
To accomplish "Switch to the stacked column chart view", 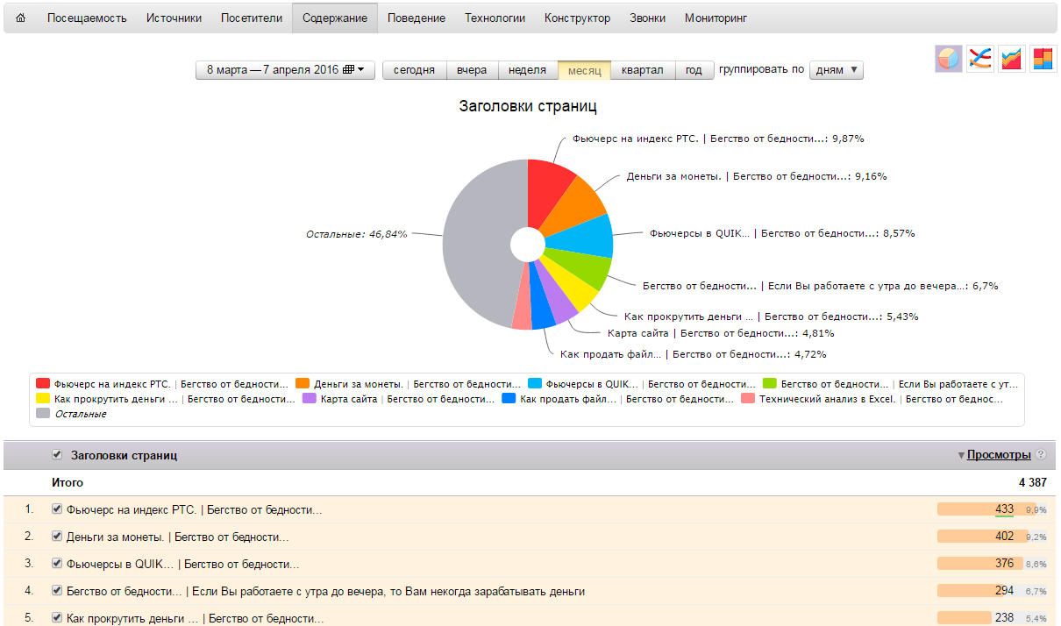I will coord(1043,59).
